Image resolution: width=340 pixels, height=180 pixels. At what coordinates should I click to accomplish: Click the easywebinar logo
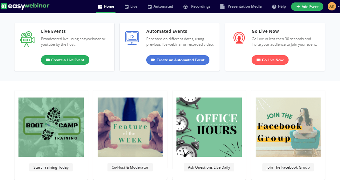25,6
